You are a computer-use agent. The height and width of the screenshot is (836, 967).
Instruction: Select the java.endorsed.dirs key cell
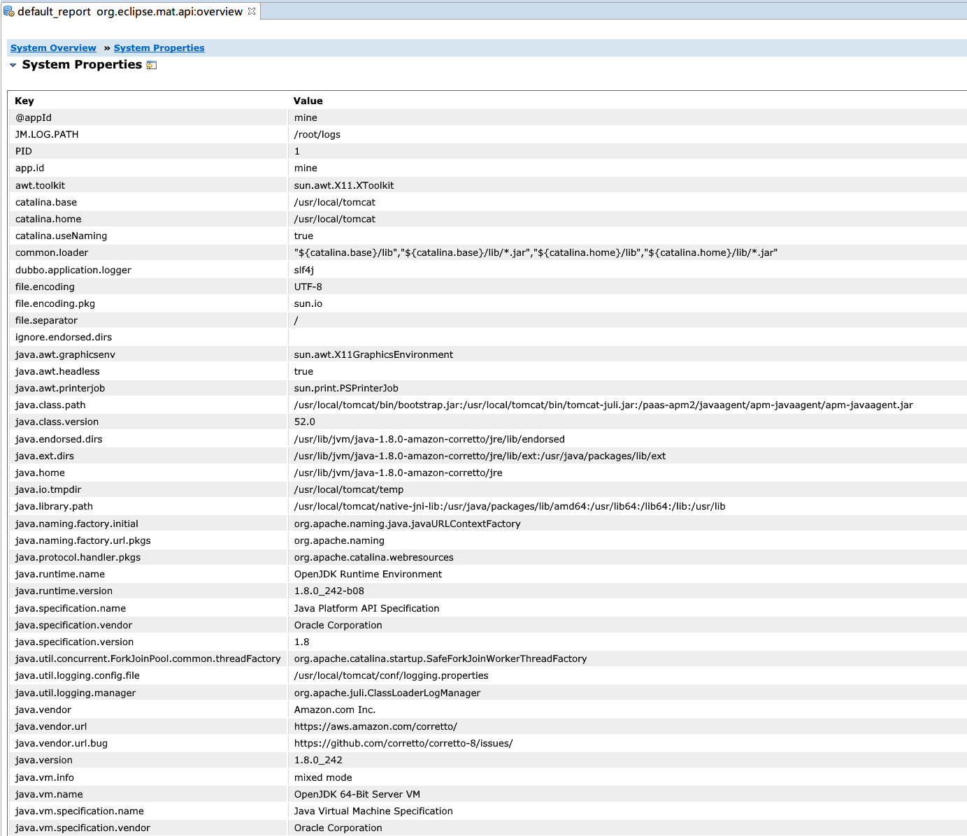coord(149,439)
